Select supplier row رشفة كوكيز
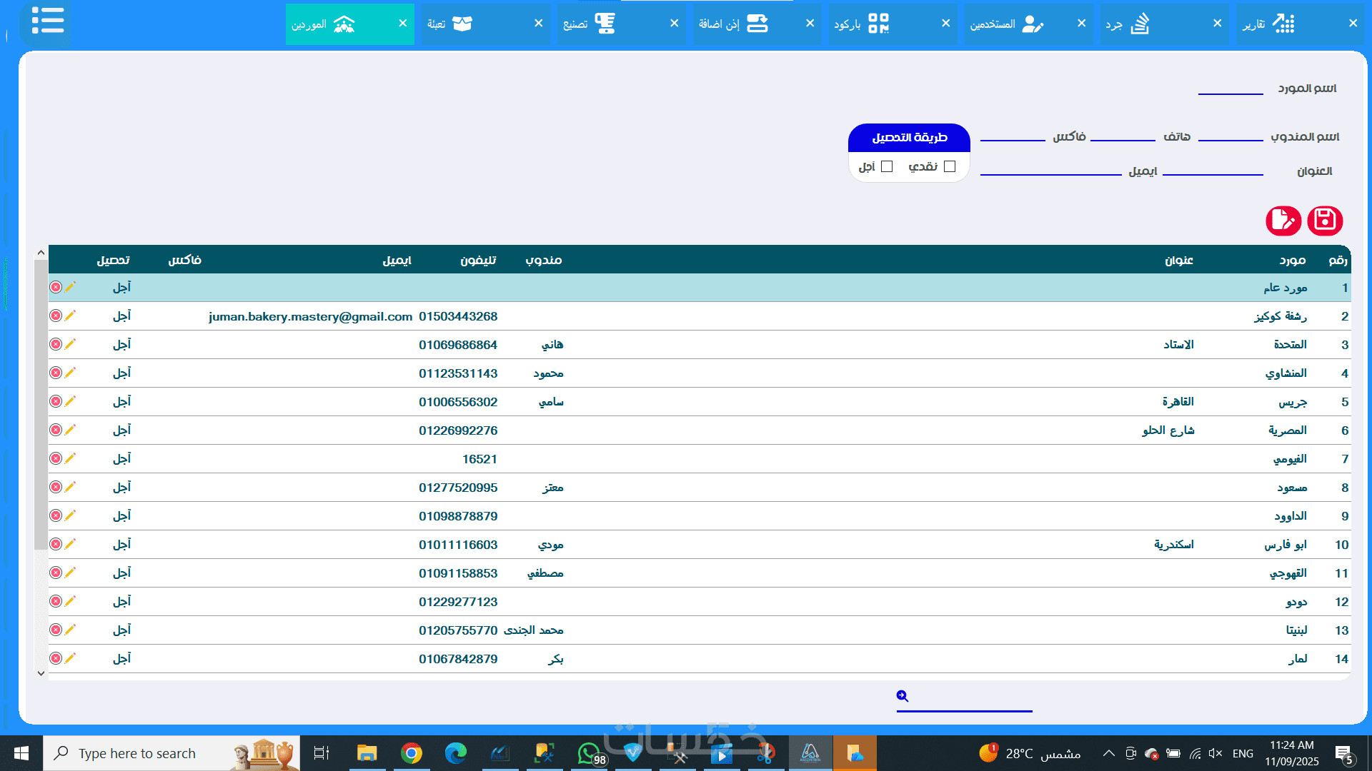The height and width of the screenshot is (771, 1372). click(1280, 316)
